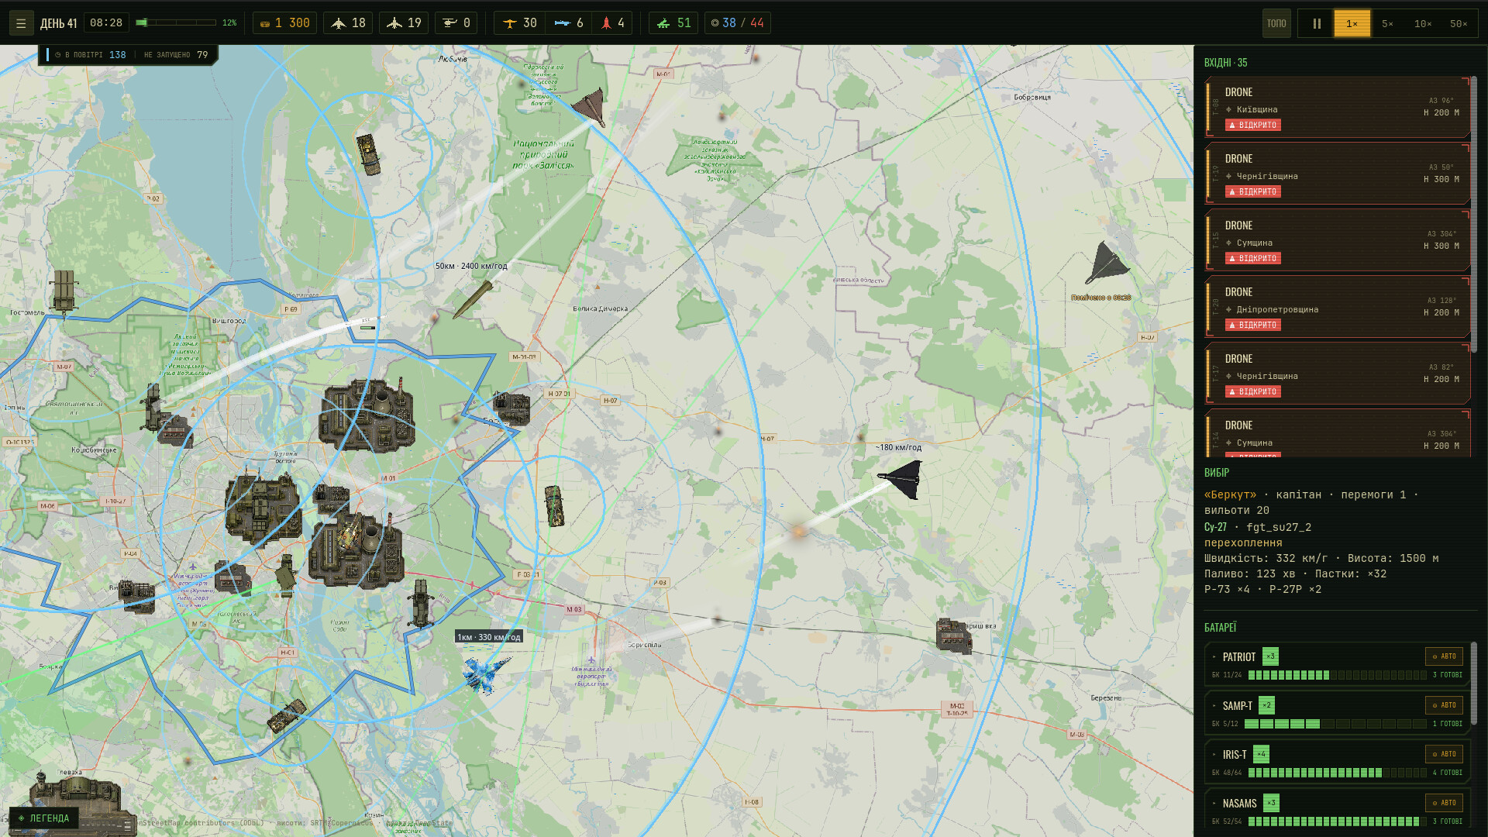Click the budget counter showing 1 300
Screen dimensions: 1488x837
pos(284,23)
